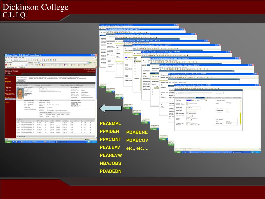Screen dimensions: 265x199
Task: Click Search icon in IE toolbar
Action: point(22,60)
